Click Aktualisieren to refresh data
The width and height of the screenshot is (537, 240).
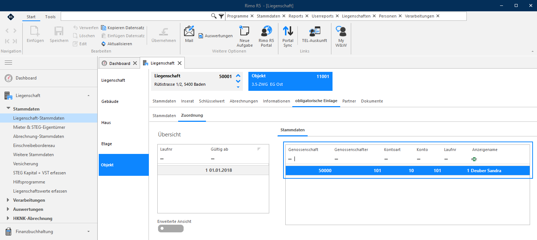click(117, 44)
